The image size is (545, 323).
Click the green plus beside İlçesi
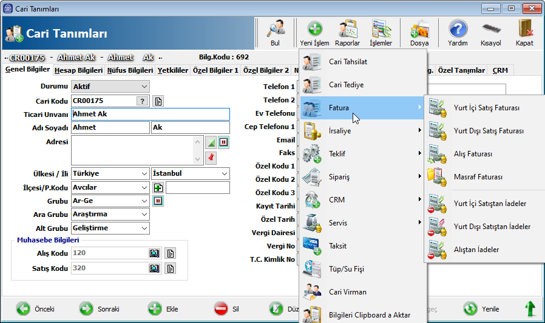(x=158, y=187)
